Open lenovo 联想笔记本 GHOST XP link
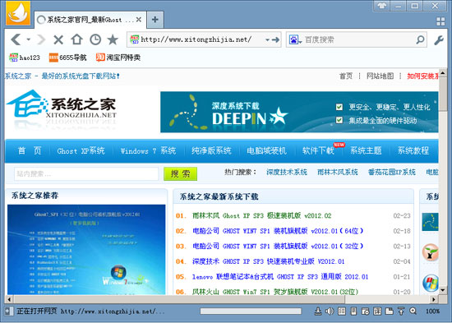 tap(280, 277)
